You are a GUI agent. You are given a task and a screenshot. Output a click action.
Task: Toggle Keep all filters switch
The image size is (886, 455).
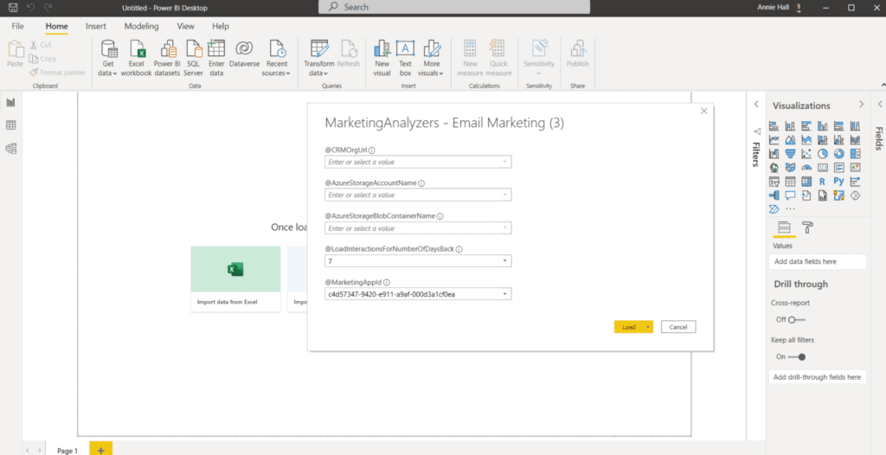tap(797, 356)
